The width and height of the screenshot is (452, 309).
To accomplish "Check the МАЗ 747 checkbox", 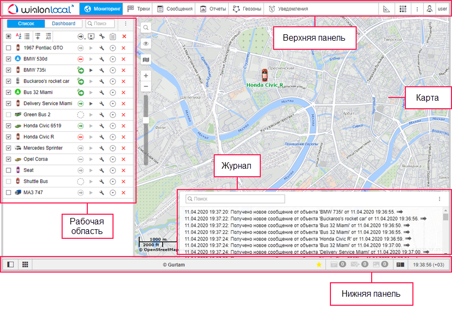I will point(9,193).
